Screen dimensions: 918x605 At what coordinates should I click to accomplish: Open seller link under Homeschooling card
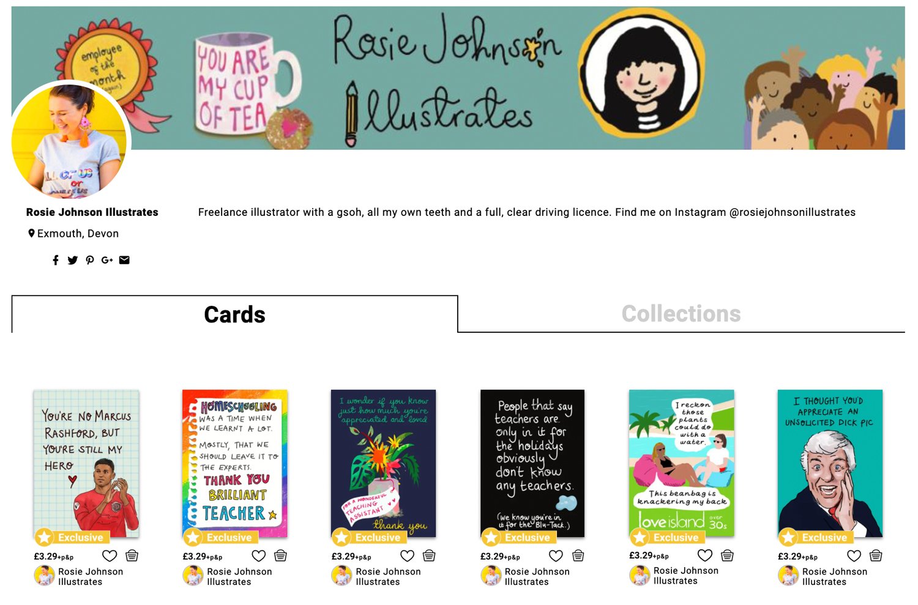(x=239, y=576)
